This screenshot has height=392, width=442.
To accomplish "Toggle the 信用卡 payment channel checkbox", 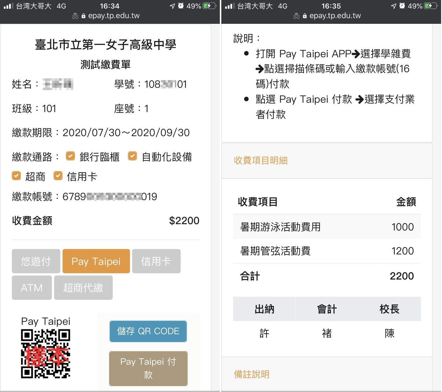I will (x=58, y=176).
